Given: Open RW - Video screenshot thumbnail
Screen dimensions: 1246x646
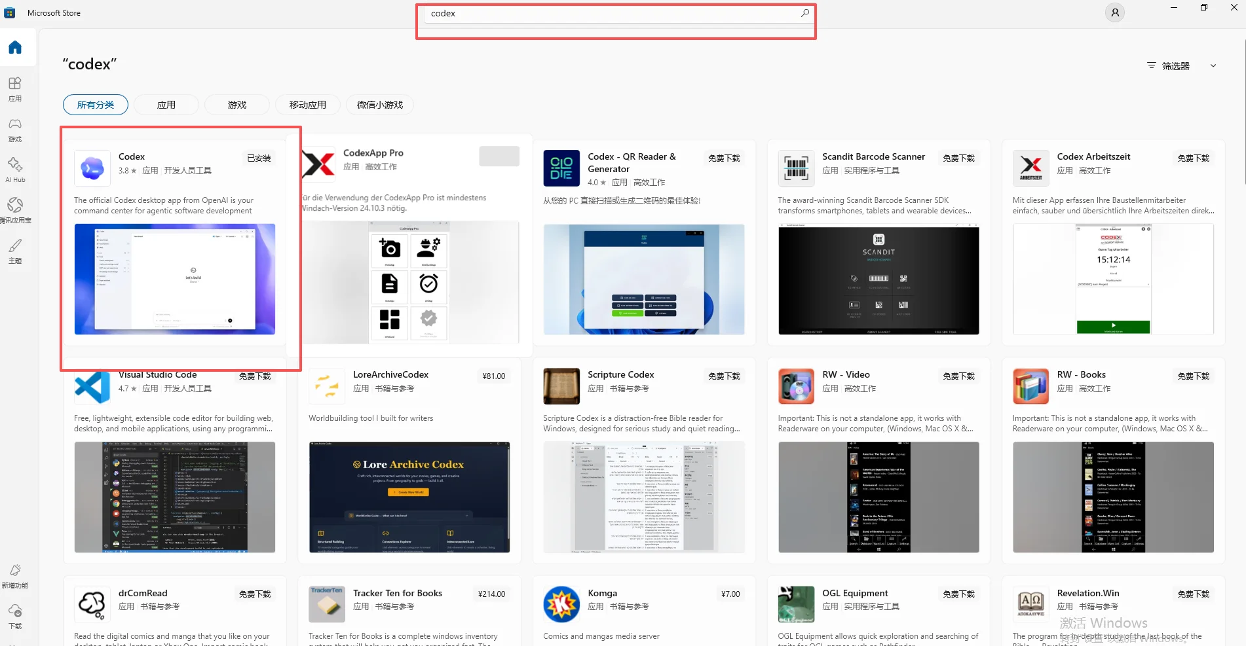Looking at the screenshot, I should 878,497.
